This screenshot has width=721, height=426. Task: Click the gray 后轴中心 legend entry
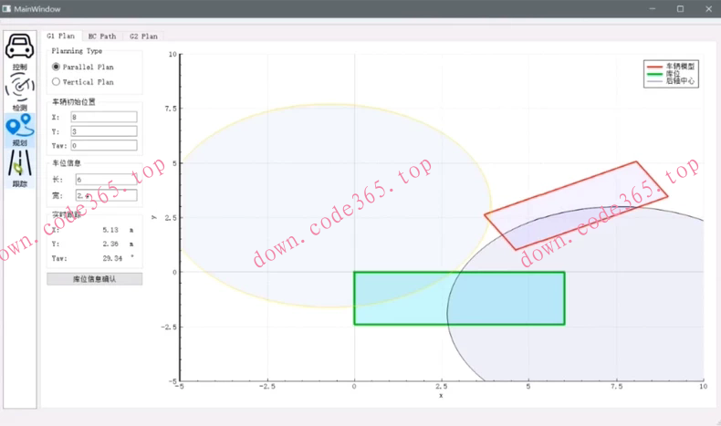(x=671, y=81)
